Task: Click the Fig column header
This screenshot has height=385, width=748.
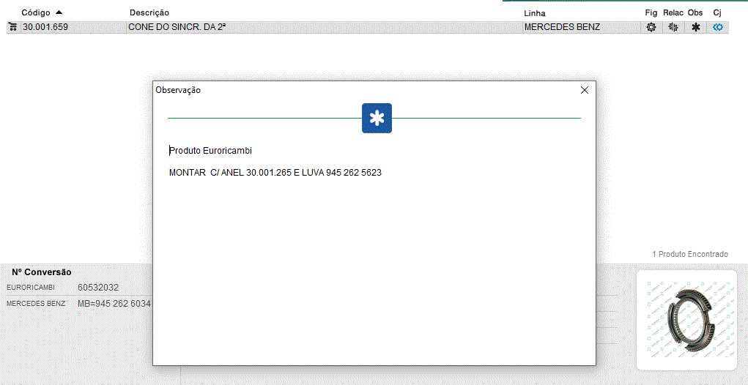Action: (x=651, y=12)
